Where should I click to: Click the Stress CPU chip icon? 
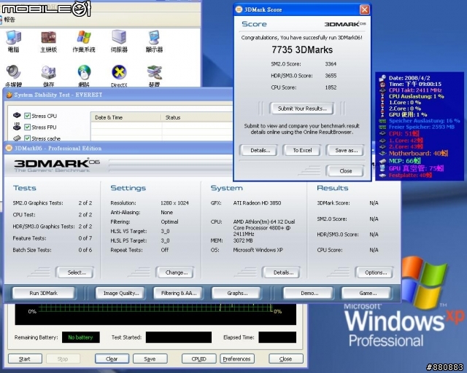click(x=17, y=115)
